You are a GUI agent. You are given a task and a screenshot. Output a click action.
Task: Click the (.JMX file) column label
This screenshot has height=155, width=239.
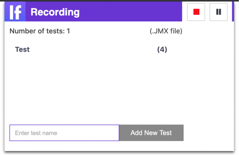pos(166,31)
